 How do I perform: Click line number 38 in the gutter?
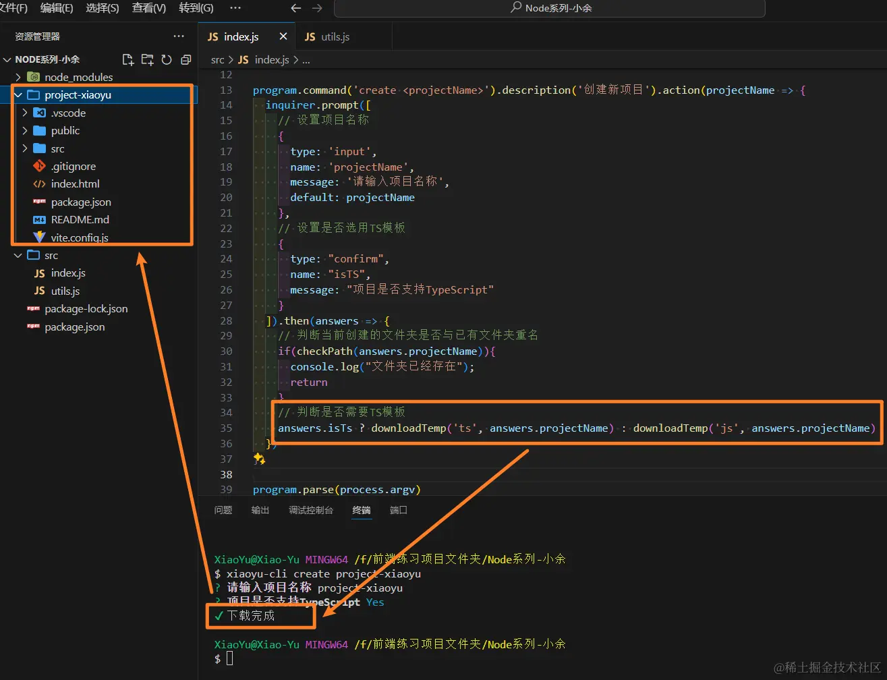click(x=226, y=474)
